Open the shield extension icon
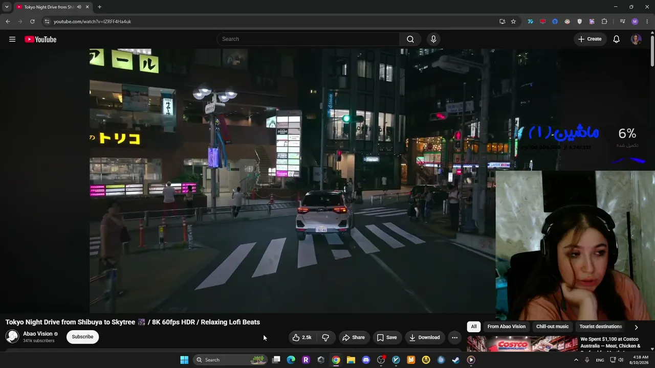 click(579, 21)
